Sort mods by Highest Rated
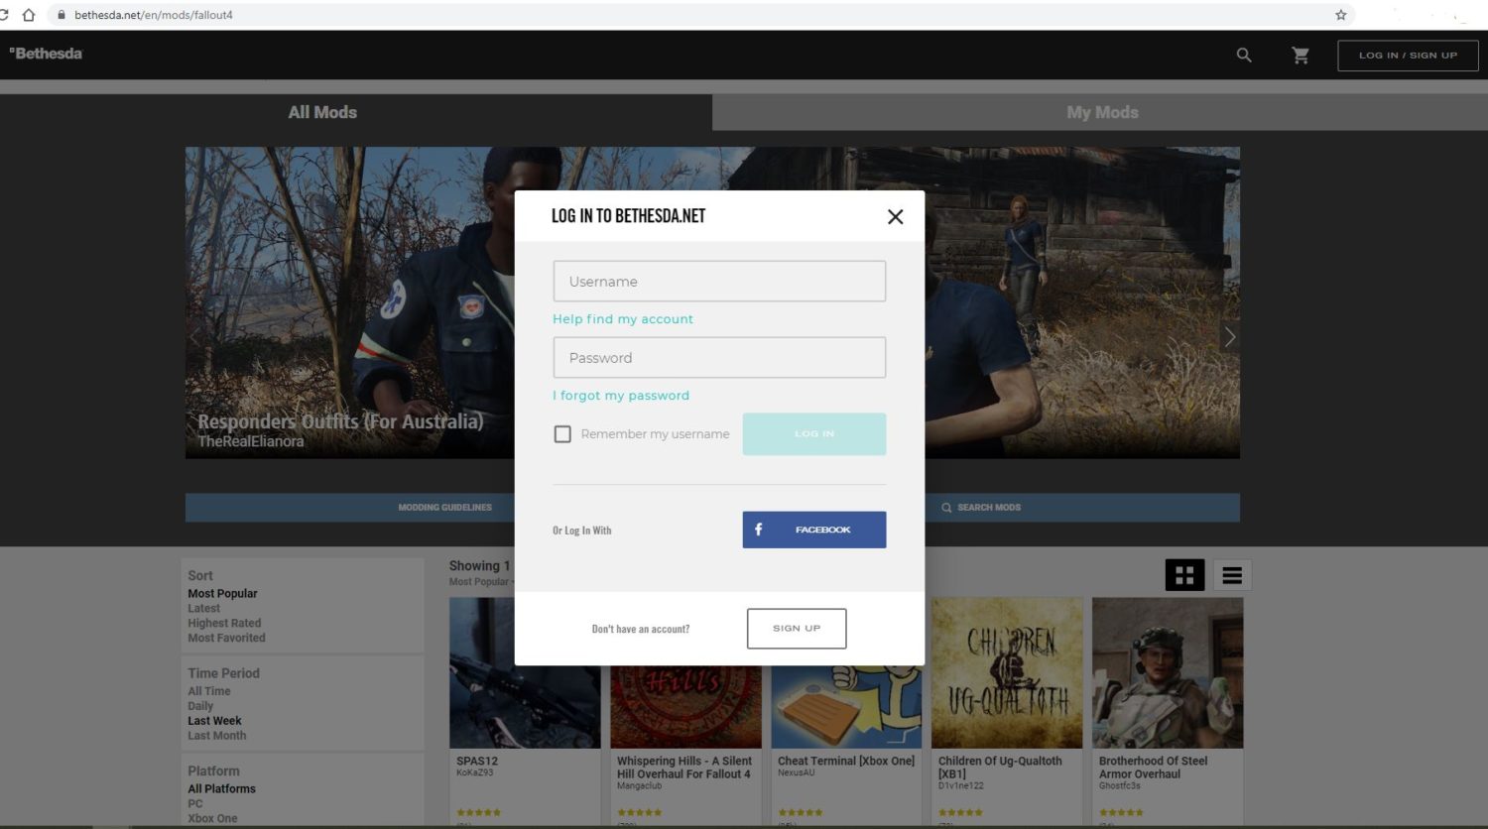 point(224,624)
